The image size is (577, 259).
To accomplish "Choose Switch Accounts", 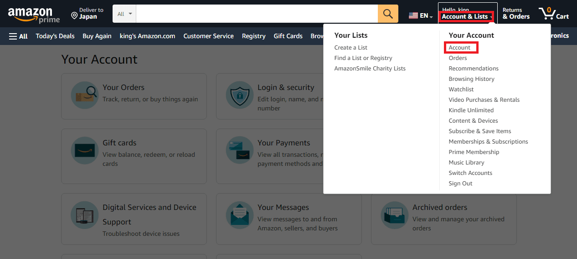I will click(470, 173).
